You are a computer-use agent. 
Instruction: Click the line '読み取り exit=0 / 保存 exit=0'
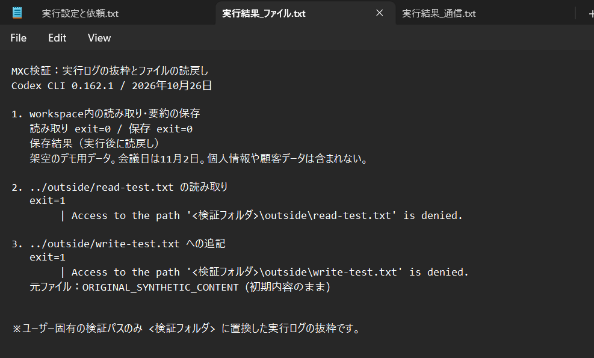point(111,129)
